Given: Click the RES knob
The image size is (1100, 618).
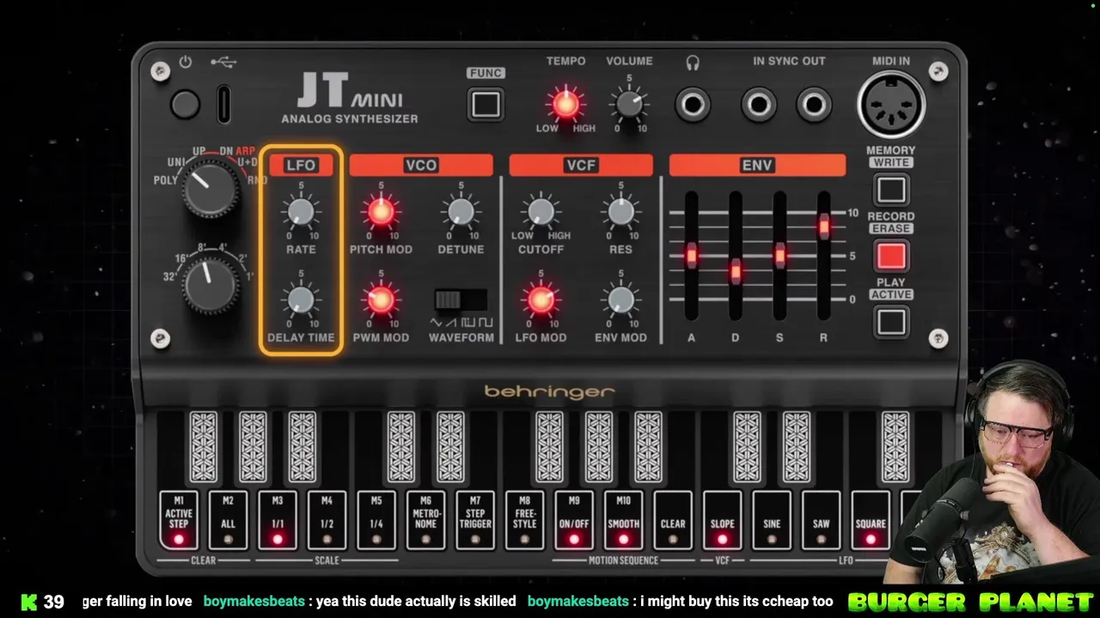Looking at the screenshot, I should click(x=620, y=211).
